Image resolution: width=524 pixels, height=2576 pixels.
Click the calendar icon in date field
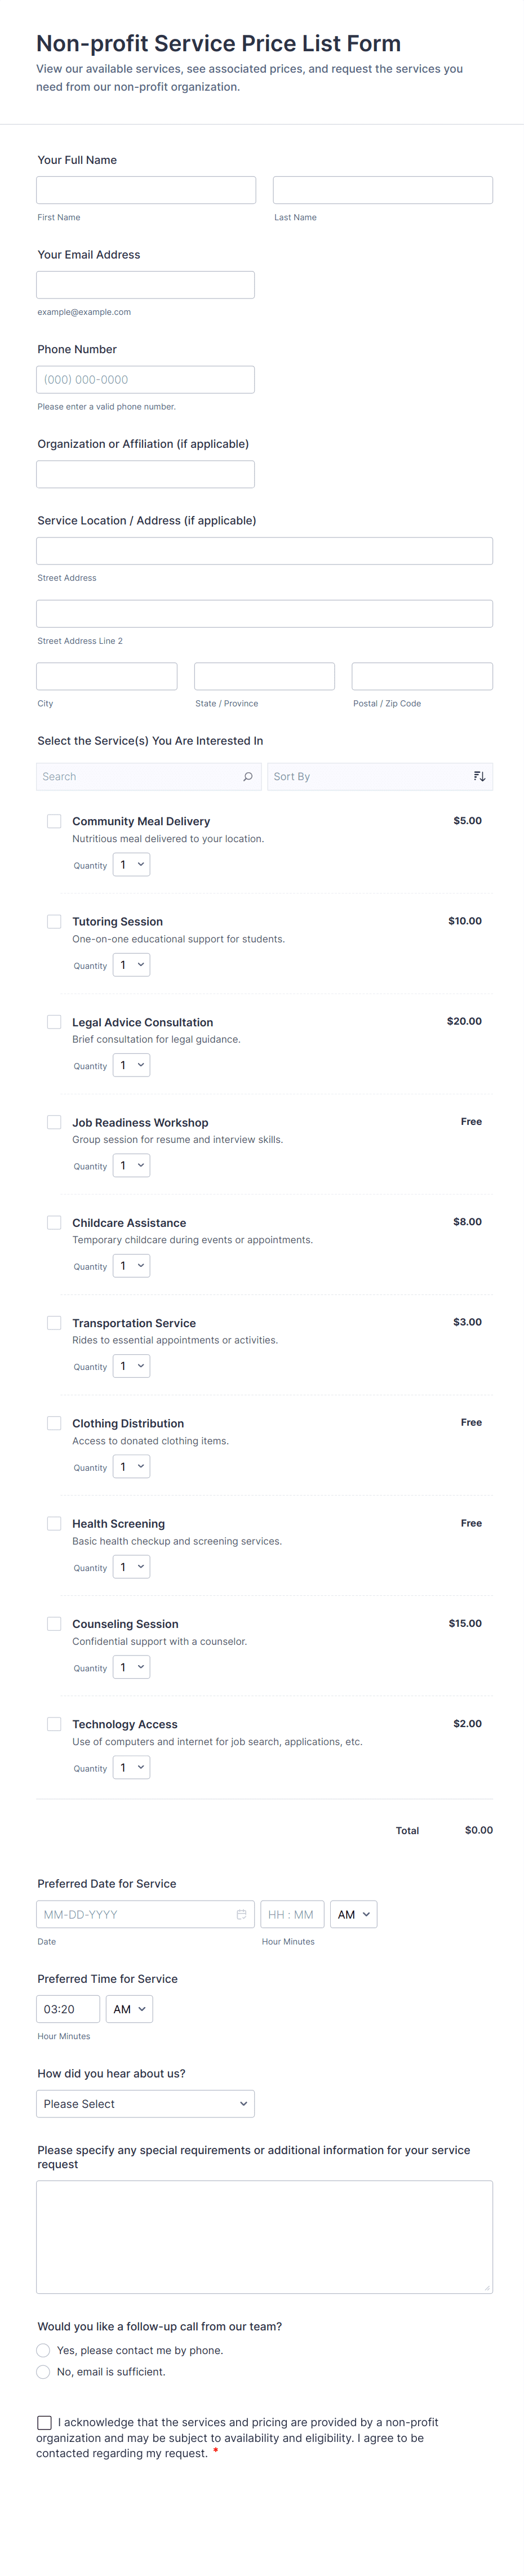[x=241, y=1914]
